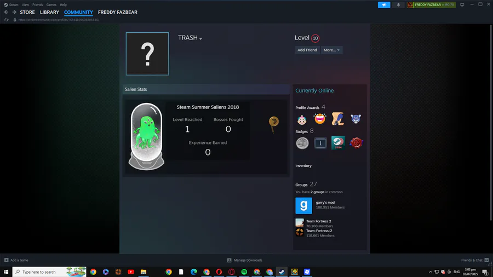
Task: Click the Team-Fortress-2 group logo
Action: [300, 233]
